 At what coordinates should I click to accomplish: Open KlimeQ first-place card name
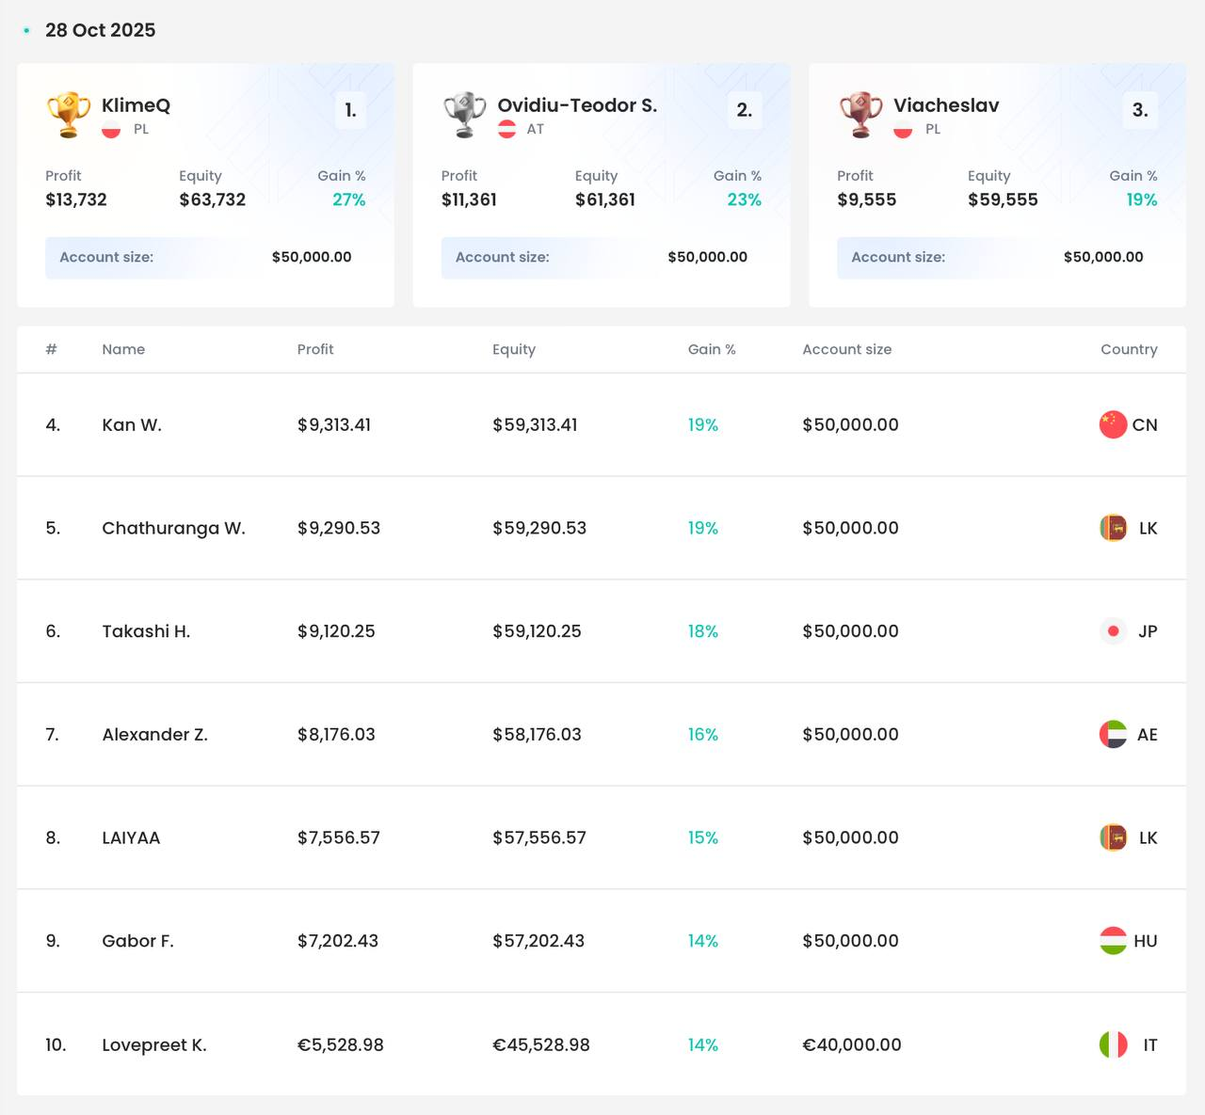[136, 105]
